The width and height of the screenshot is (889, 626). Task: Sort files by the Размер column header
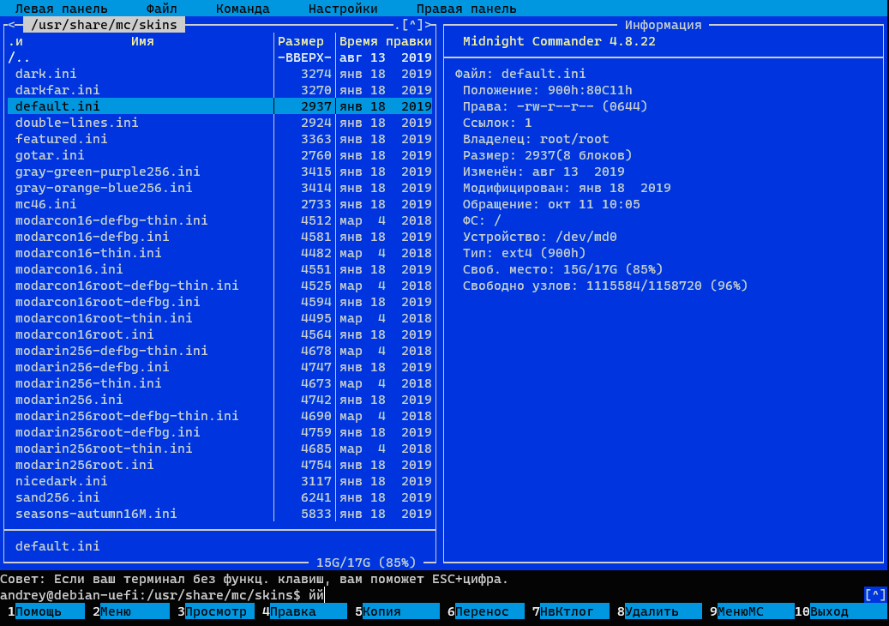click(301, 41)
